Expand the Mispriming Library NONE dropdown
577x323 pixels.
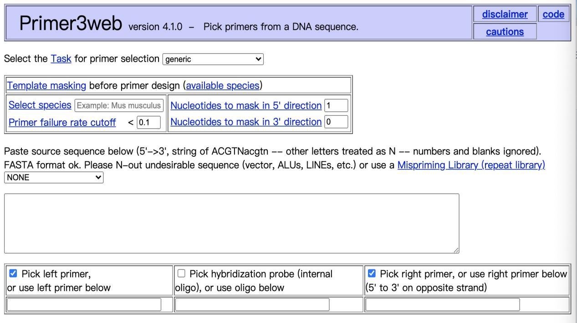(54, 178)
